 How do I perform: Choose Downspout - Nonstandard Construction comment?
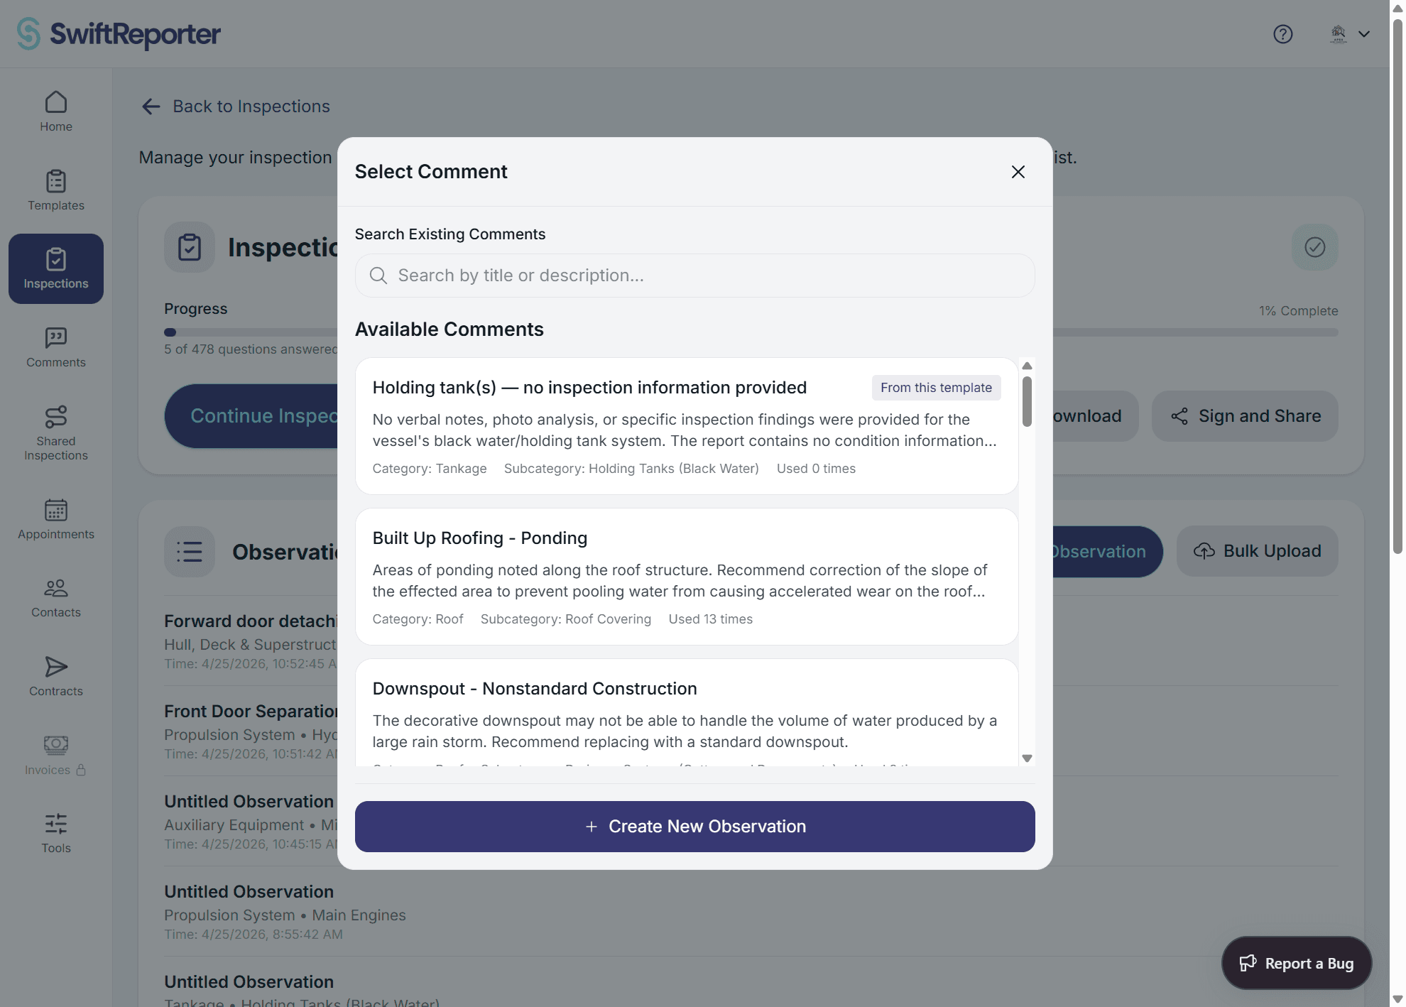tap(687, 712)
